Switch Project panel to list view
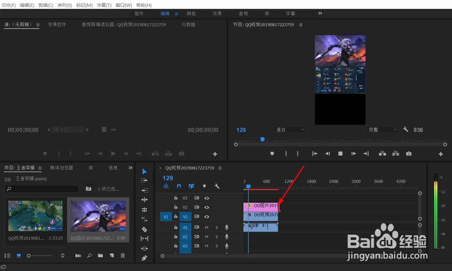Viewport: 452px width, 271px height. click(8, 256)
